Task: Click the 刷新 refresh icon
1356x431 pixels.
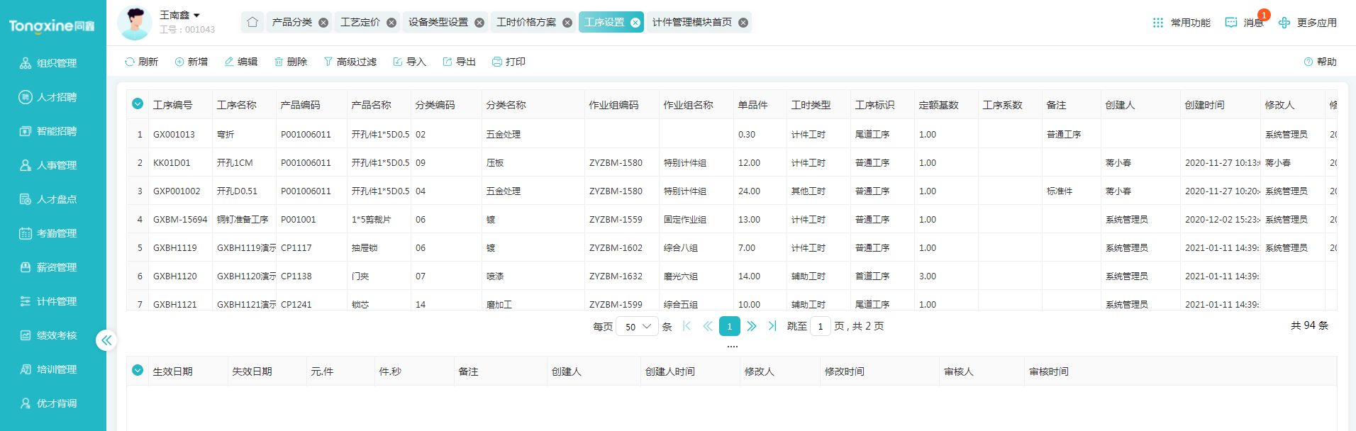Action: pos(130,62)
